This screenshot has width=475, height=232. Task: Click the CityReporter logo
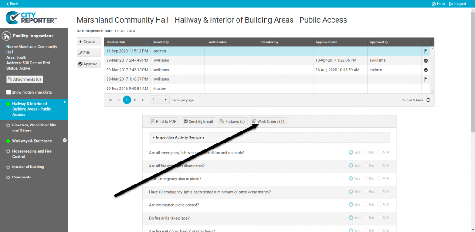pos(32,18)
